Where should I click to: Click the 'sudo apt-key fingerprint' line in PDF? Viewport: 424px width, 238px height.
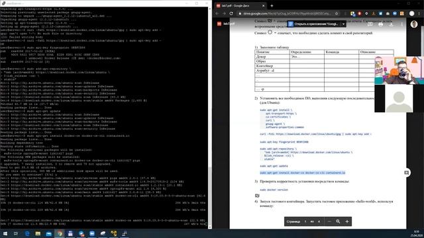coord(284,142)
